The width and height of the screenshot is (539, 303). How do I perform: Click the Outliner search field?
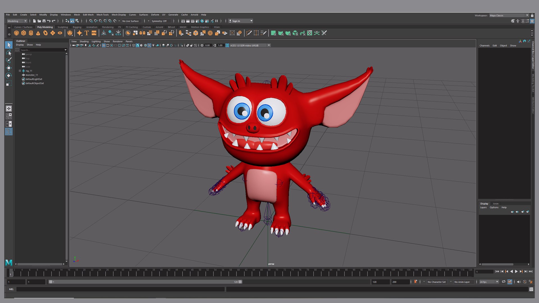point(43,50)
